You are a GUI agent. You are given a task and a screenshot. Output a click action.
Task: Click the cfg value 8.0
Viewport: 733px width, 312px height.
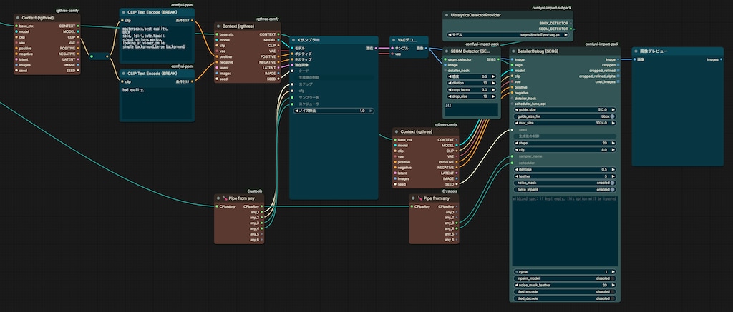tap(603, 150)
